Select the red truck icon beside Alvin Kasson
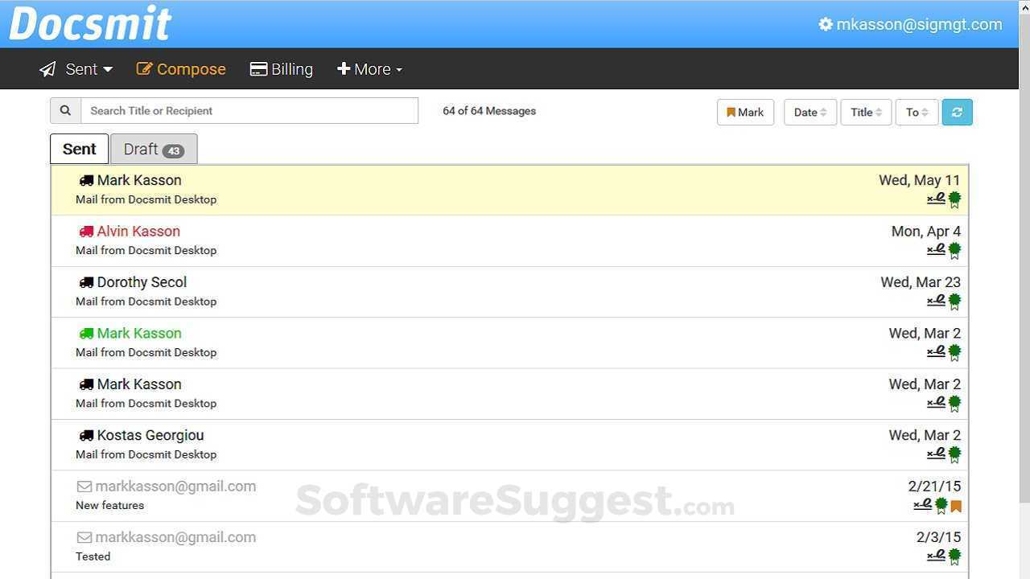The width and height of the screenshot is (1030, 579). point(86,231)
